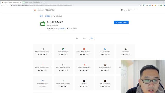
Task: Click the Play HLS M3u8 star rating
Action: (51, 29)
